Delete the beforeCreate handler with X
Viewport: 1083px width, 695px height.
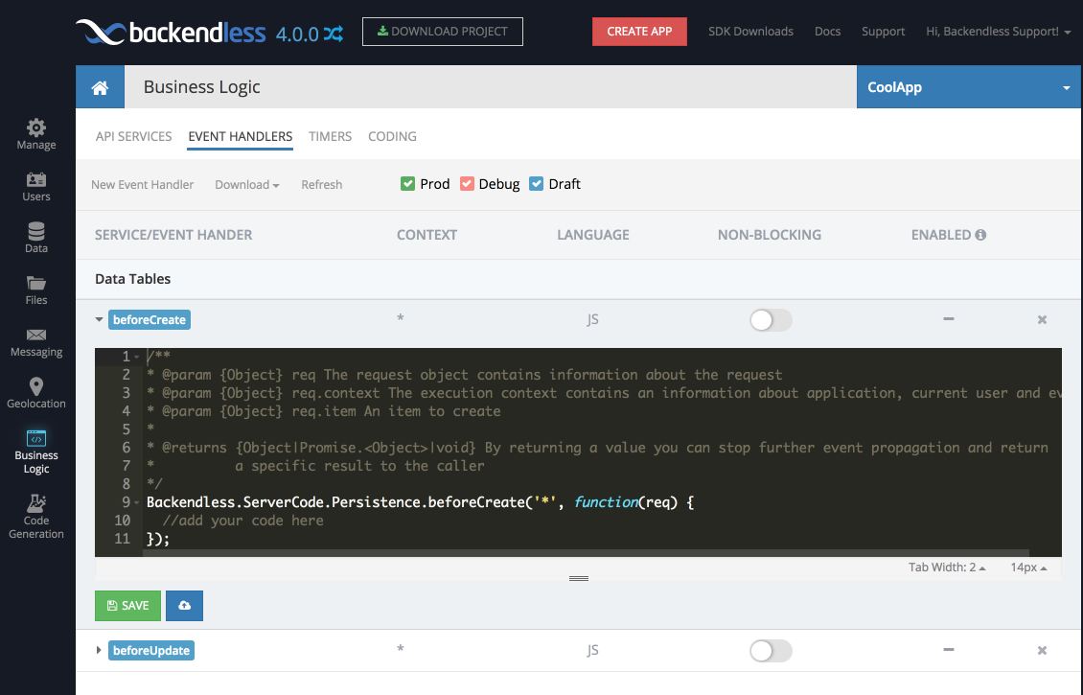click(x=1042, y=320)
